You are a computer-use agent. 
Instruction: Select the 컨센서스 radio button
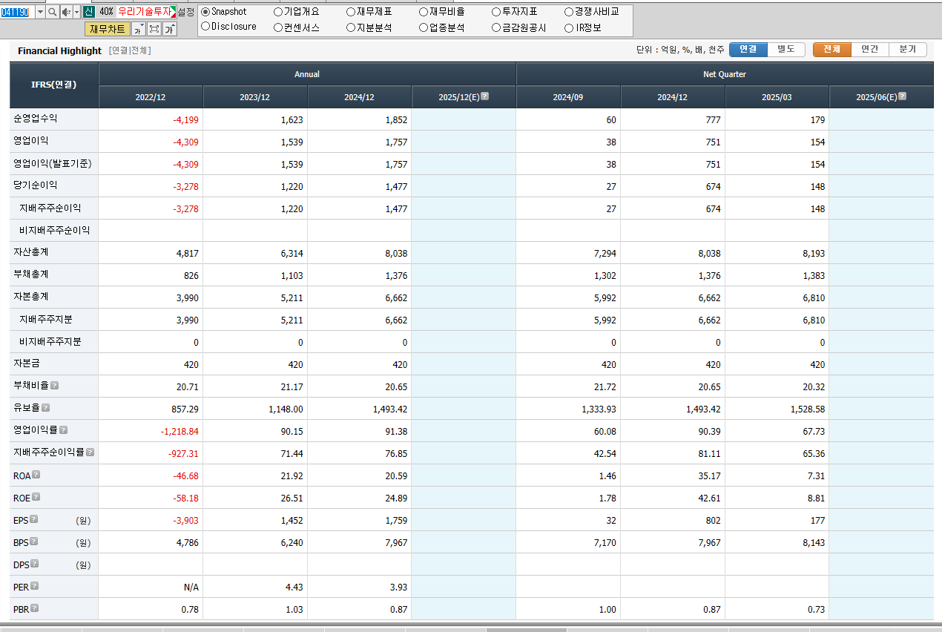coord(278,27)
